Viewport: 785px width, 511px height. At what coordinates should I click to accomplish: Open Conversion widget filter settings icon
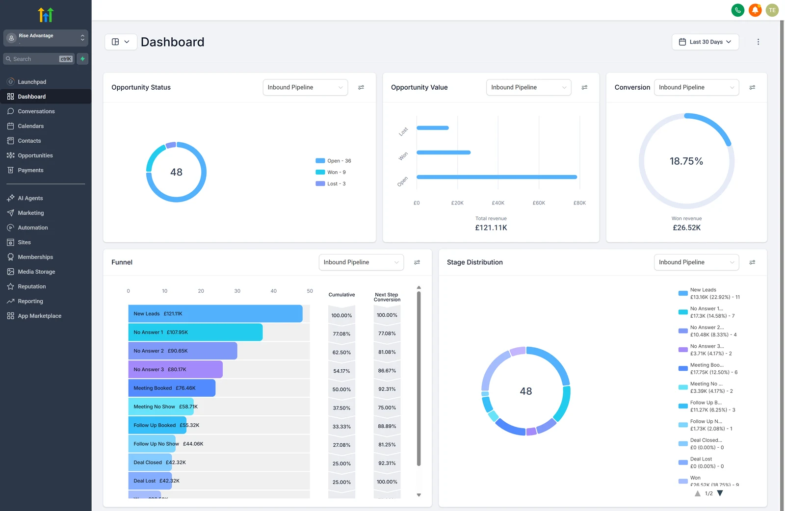(x=752, y=87)
